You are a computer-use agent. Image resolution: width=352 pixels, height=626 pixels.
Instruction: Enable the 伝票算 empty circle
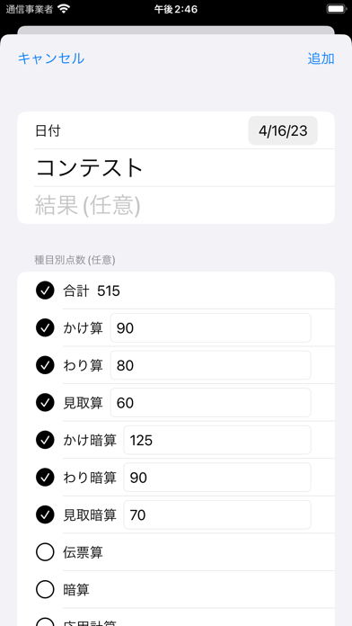pyautogui.click(x=45, y=552)
